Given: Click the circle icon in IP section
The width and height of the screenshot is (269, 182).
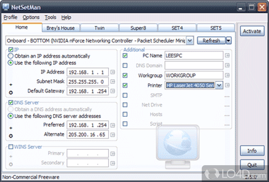Looking at the screenshot, I should (x=11, y=93).
